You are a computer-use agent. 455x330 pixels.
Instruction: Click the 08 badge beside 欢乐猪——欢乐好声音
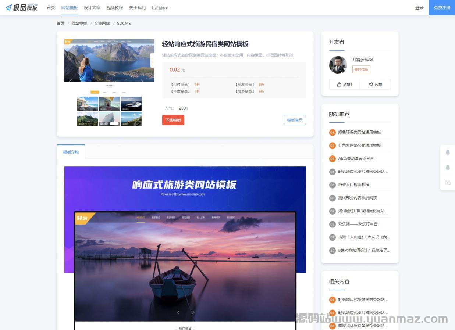[x=332, y=224]
